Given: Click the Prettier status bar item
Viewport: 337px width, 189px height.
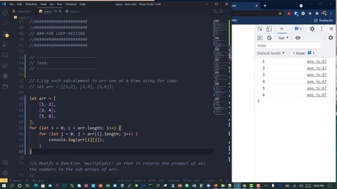Looking at the screenshot, I should (209, 181).
